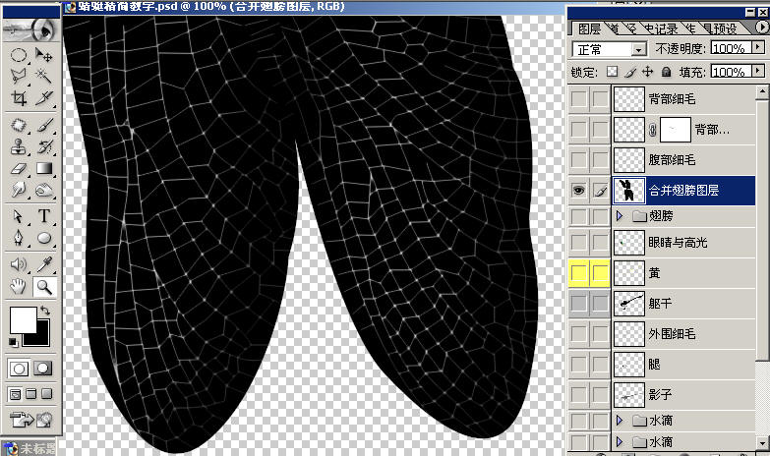This screenshot has width=770, height=456.
Task: Select the Hand tool
Action: (x=18, y=286)
